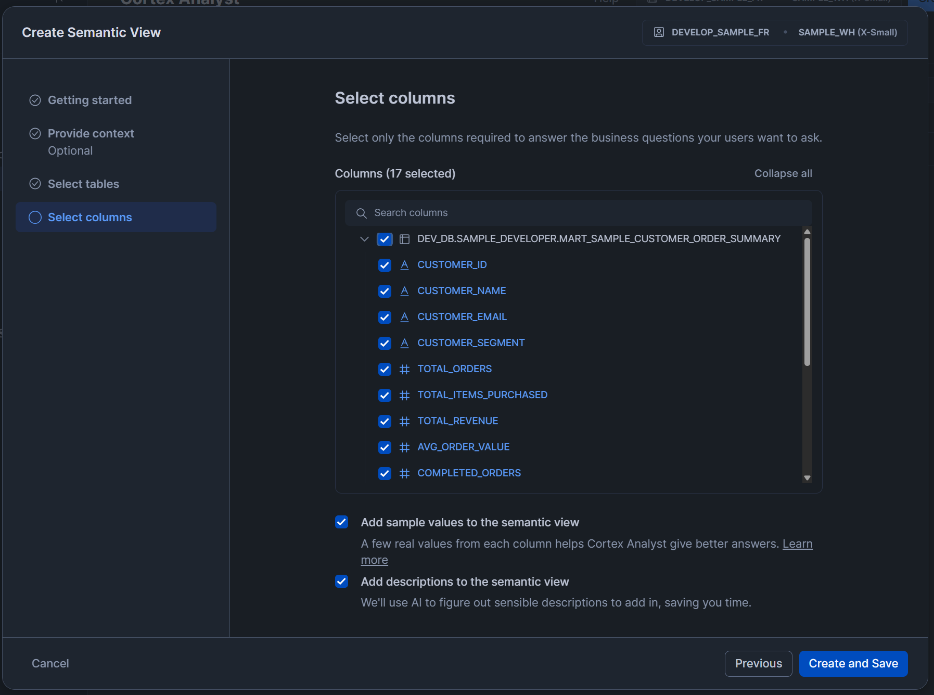Click Collapse all columns
This screenshot has height=695, width=934.
(x=783, y=173)
